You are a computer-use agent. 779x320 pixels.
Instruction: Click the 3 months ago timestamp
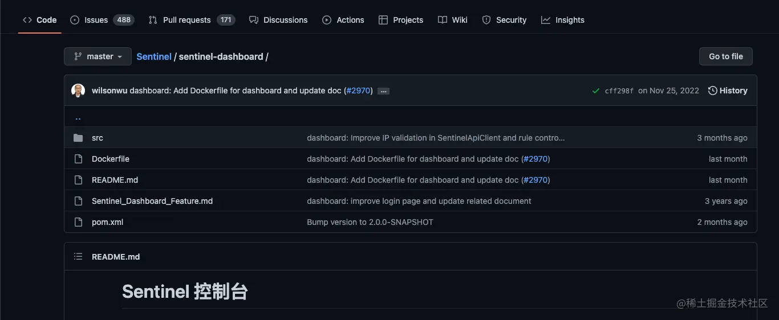point(722,138)
